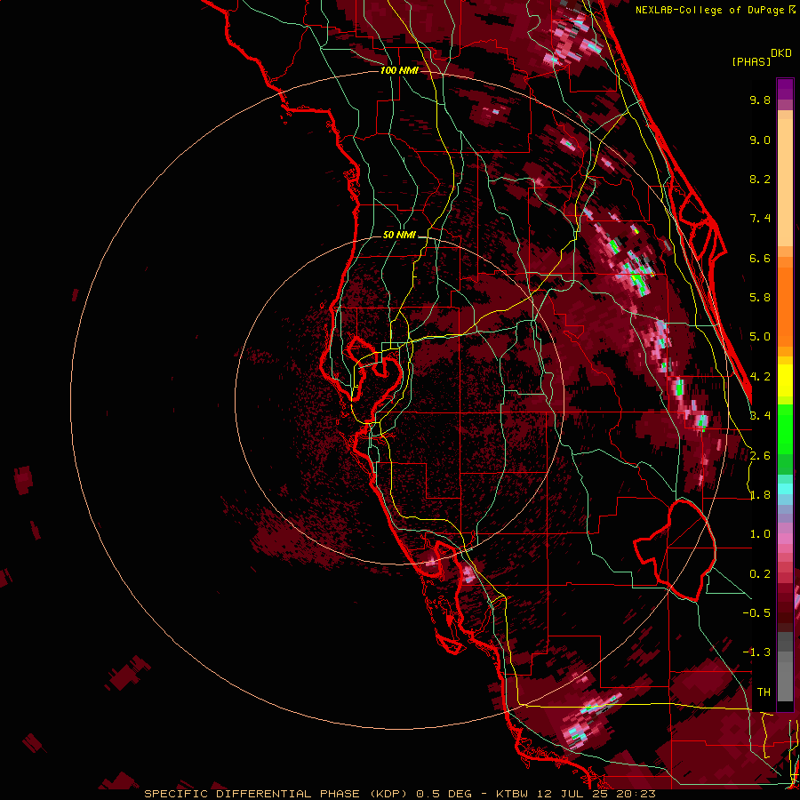The width and height of the screenshot is (800, 800).
Task: Click the DKD product label
Action: click(x=781, y=53)
